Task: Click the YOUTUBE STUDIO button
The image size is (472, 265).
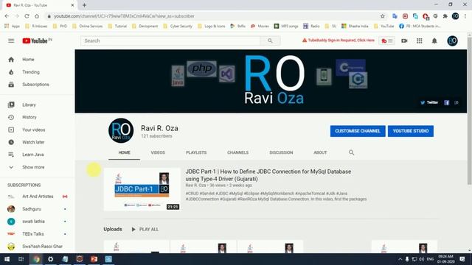Action: (411, 131)
